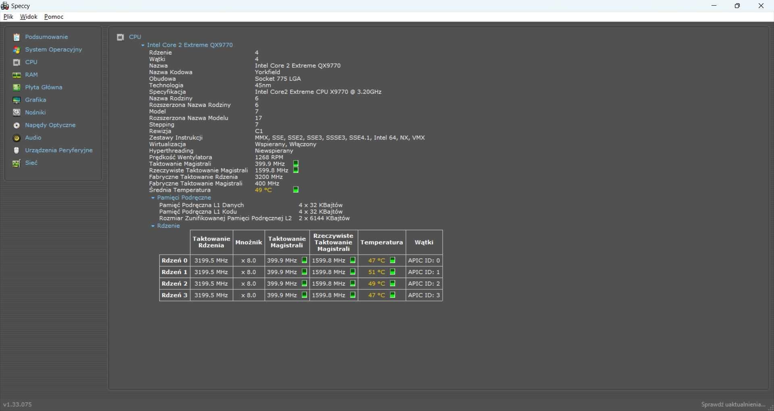Click green indicator next to Średnia Temperatura 49 °C

pos(296,190)
